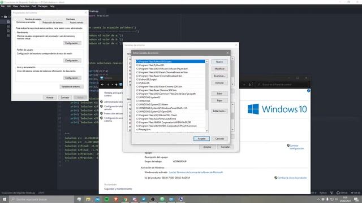Open the Selection menu in Atom
The image size is (362, 203).
click(24, 6)
